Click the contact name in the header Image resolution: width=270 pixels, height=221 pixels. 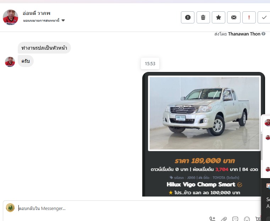(37, 13)
